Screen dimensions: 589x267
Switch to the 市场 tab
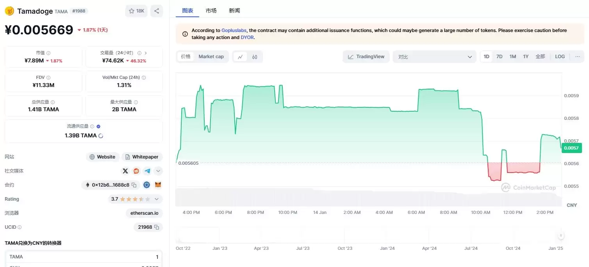pyautogui.click(x=211, y=11)
